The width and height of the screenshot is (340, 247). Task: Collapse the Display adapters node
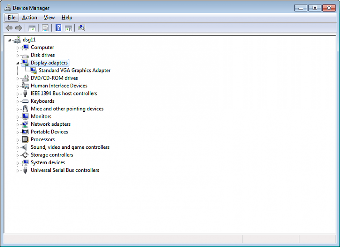coord(18,63)
